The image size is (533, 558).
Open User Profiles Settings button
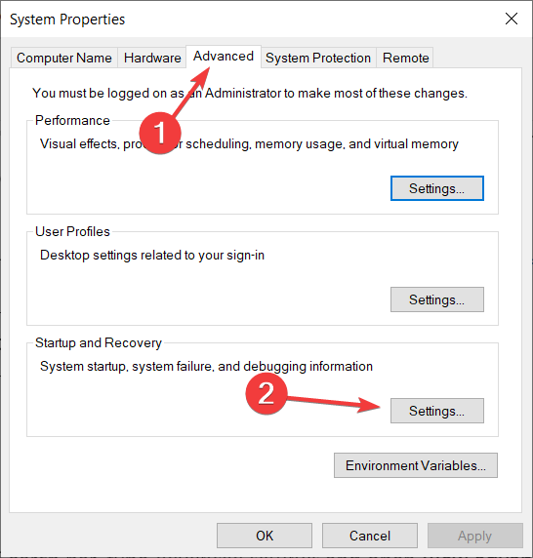pyautogui.click(x=437, y=299)
